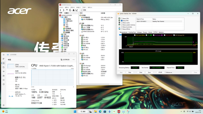Enable Stress system memory checkbox
The width and height of the screenshot is (203, 114).
coord(122,25)
